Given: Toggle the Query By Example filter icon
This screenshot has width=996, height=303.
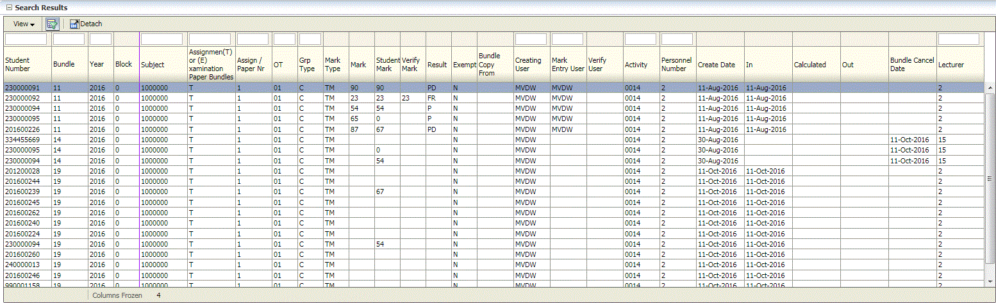Looking at the screenshot, I should pyautogui.click(x=53, y=24).
